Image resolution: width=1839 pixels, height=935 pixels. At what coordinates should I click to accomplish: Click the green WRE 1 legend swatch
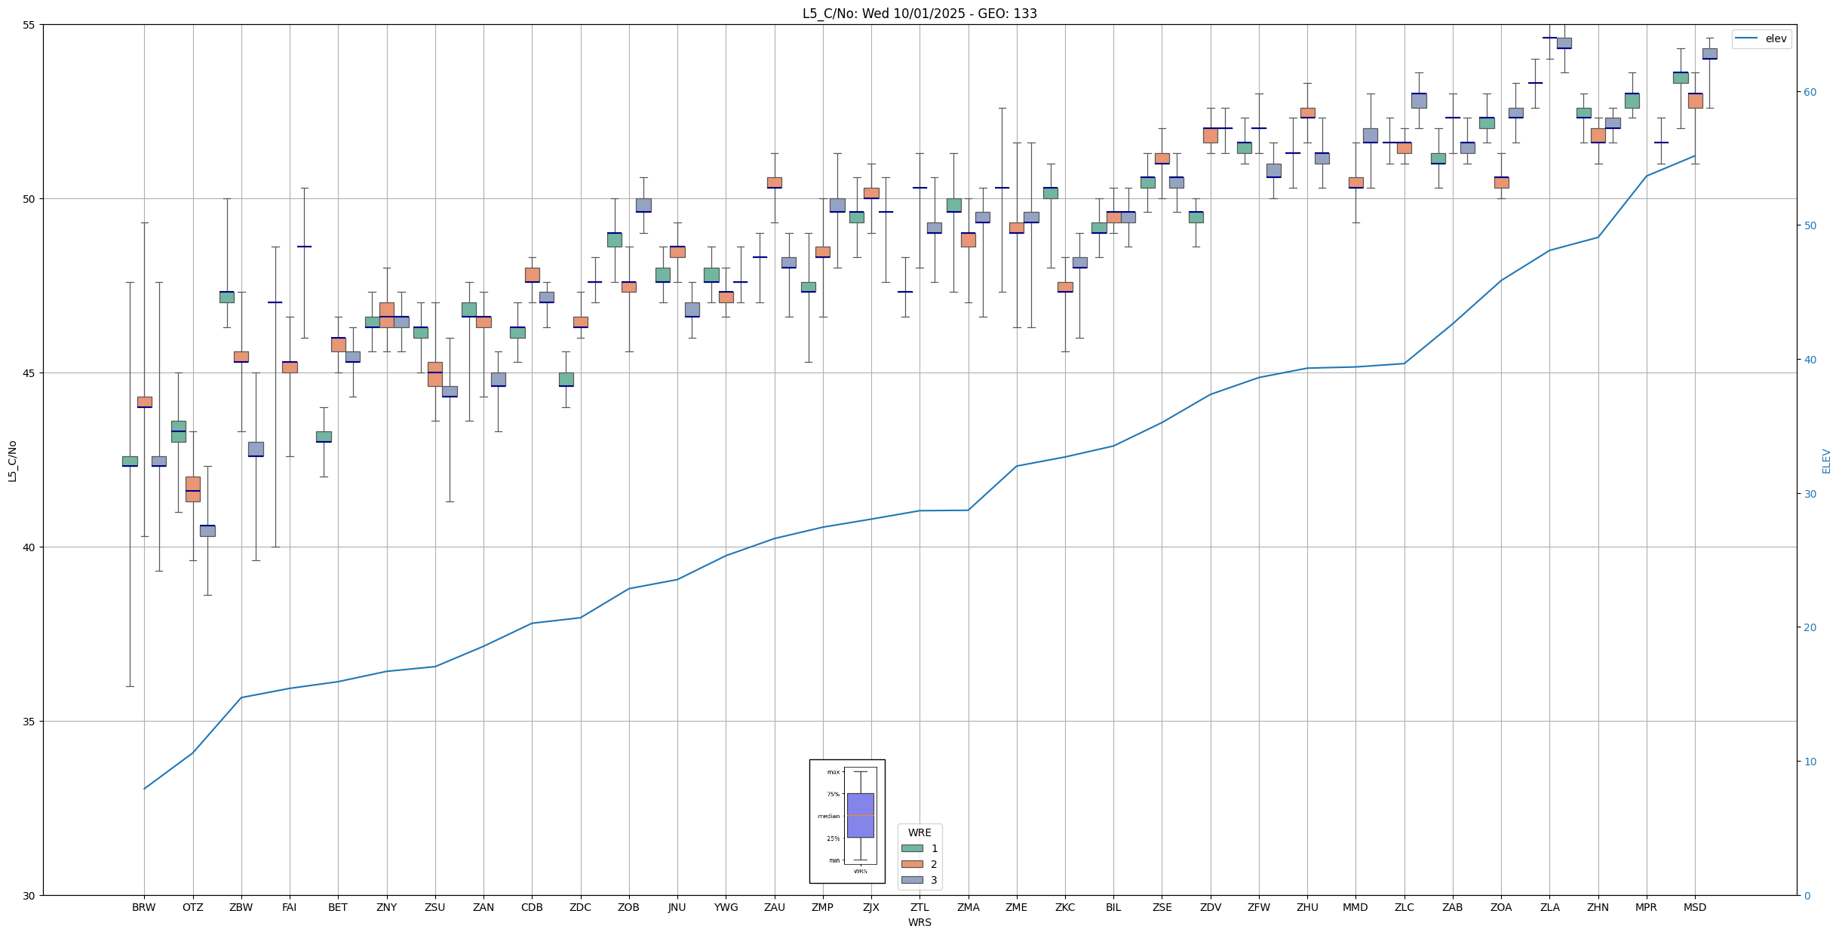pos(911,848)
